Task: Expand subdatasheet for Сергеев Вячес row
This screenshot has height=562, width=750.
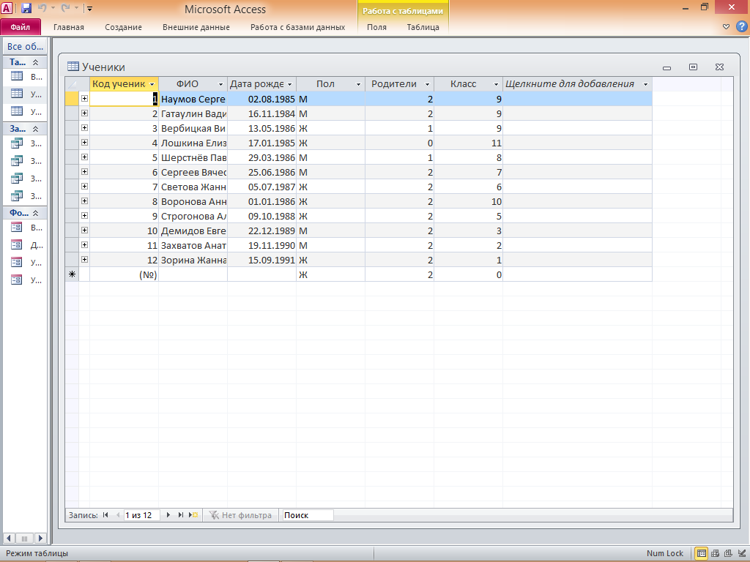Action: pos(84,171)
